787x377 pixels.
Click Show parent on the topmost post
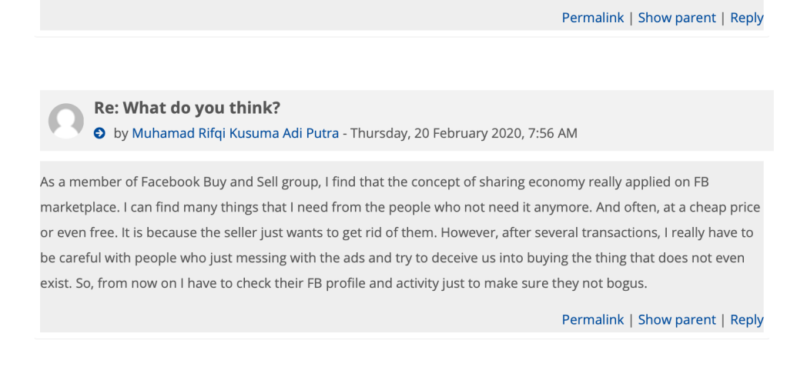point(677,18)
